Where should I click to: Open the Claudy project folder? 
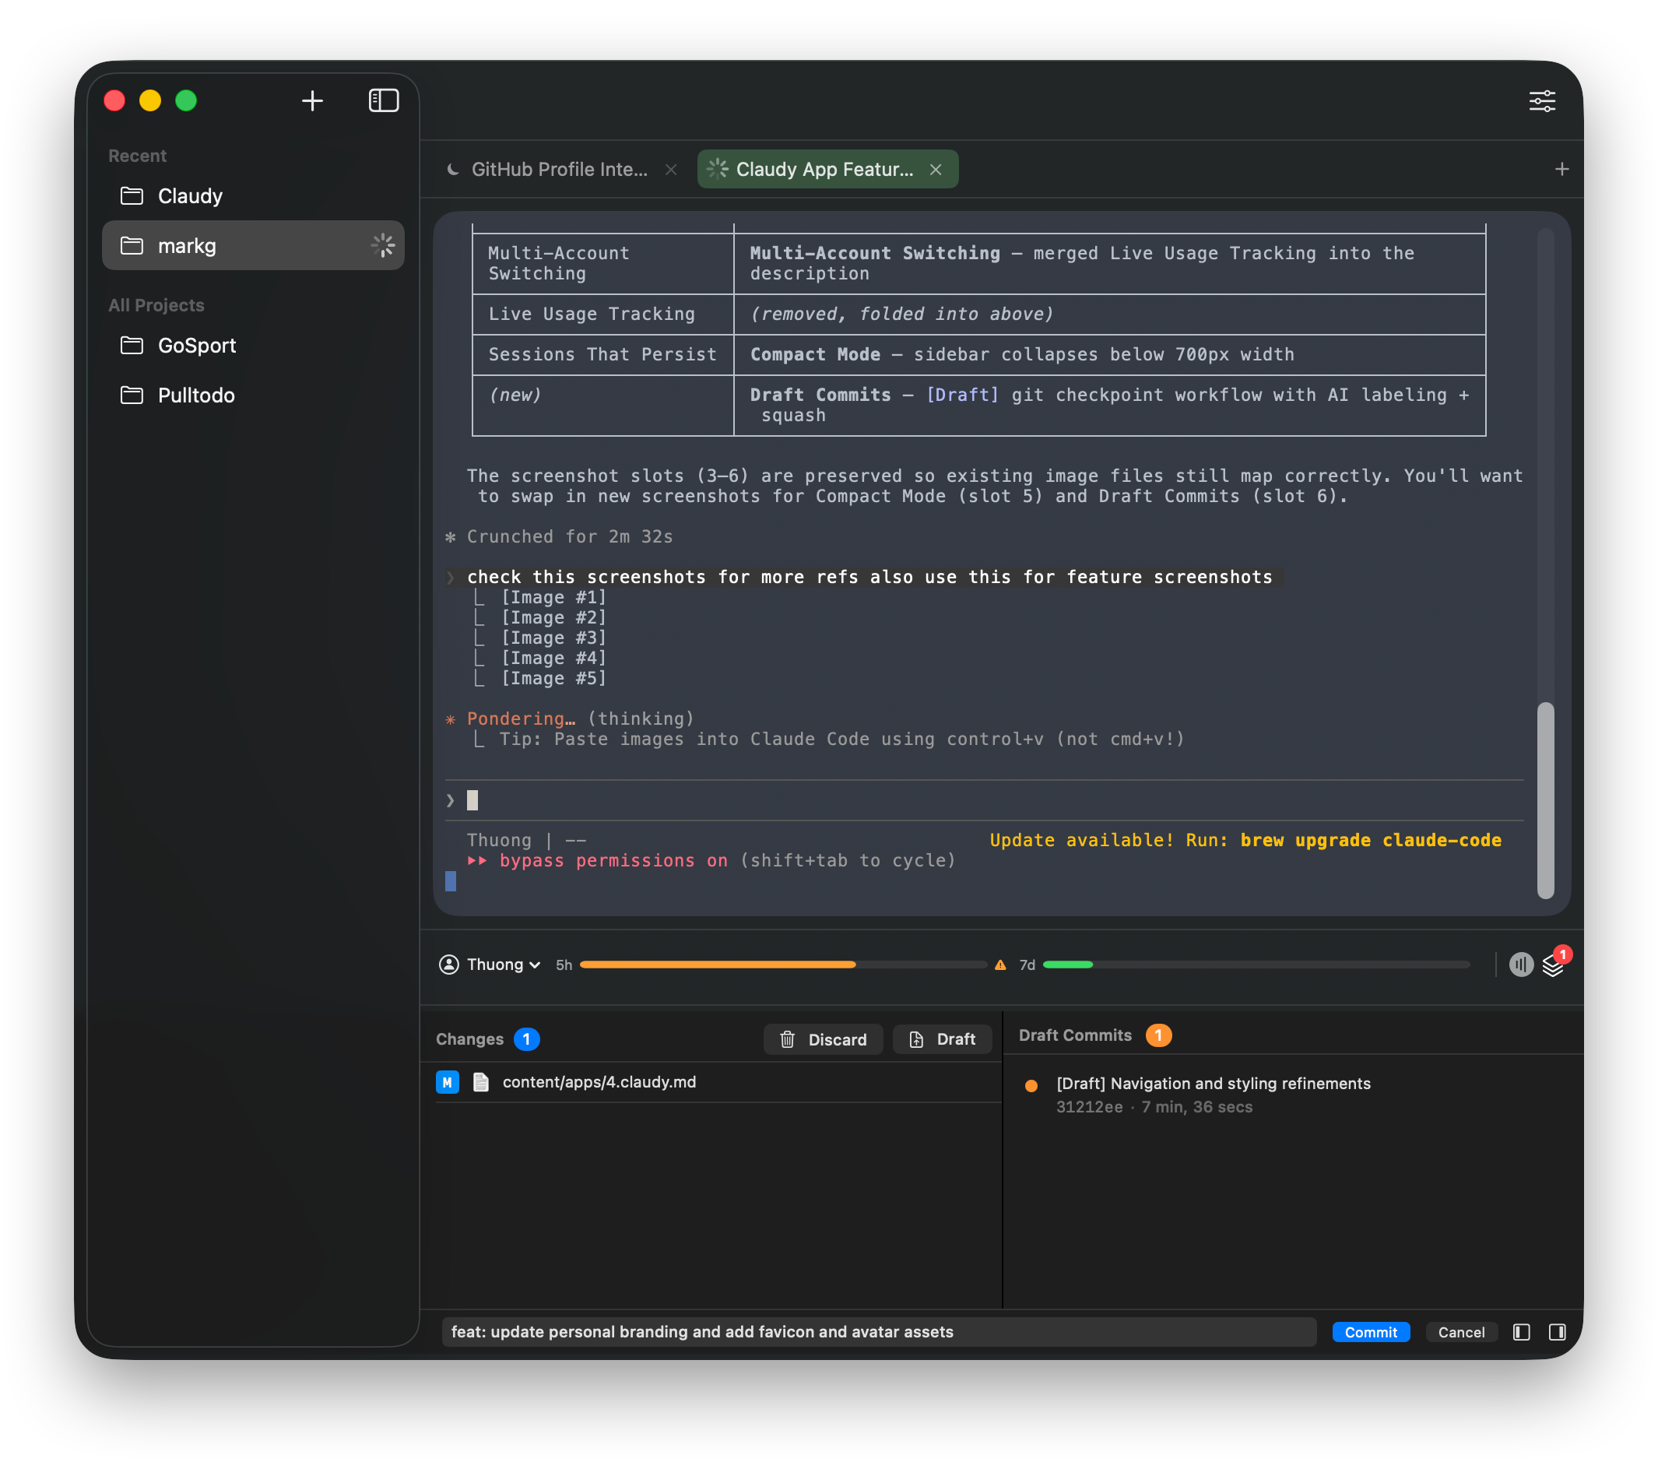pyautogui.click(x=190, y=195)
